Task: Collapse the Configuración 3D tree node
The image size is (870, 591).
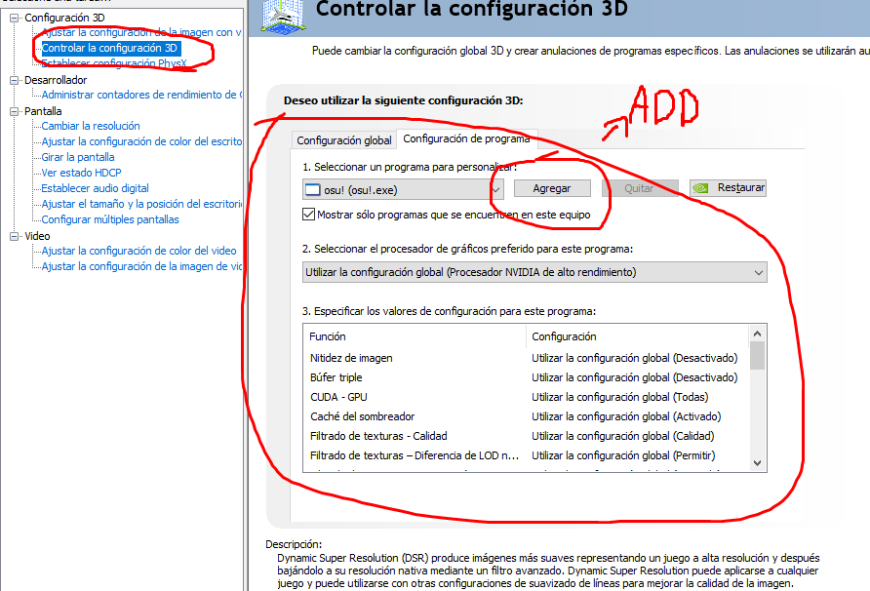Action: [x=14, y=18]
